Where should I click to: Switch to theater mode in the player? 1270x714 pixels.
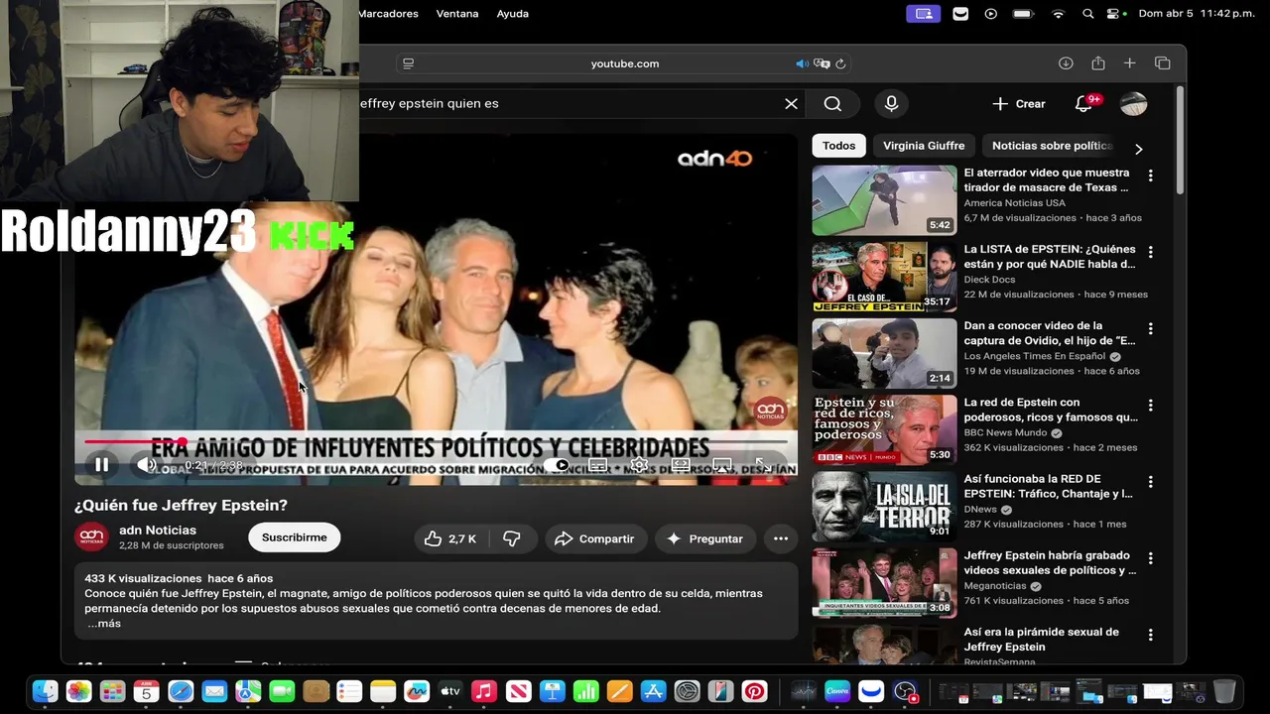pos(681,464)
